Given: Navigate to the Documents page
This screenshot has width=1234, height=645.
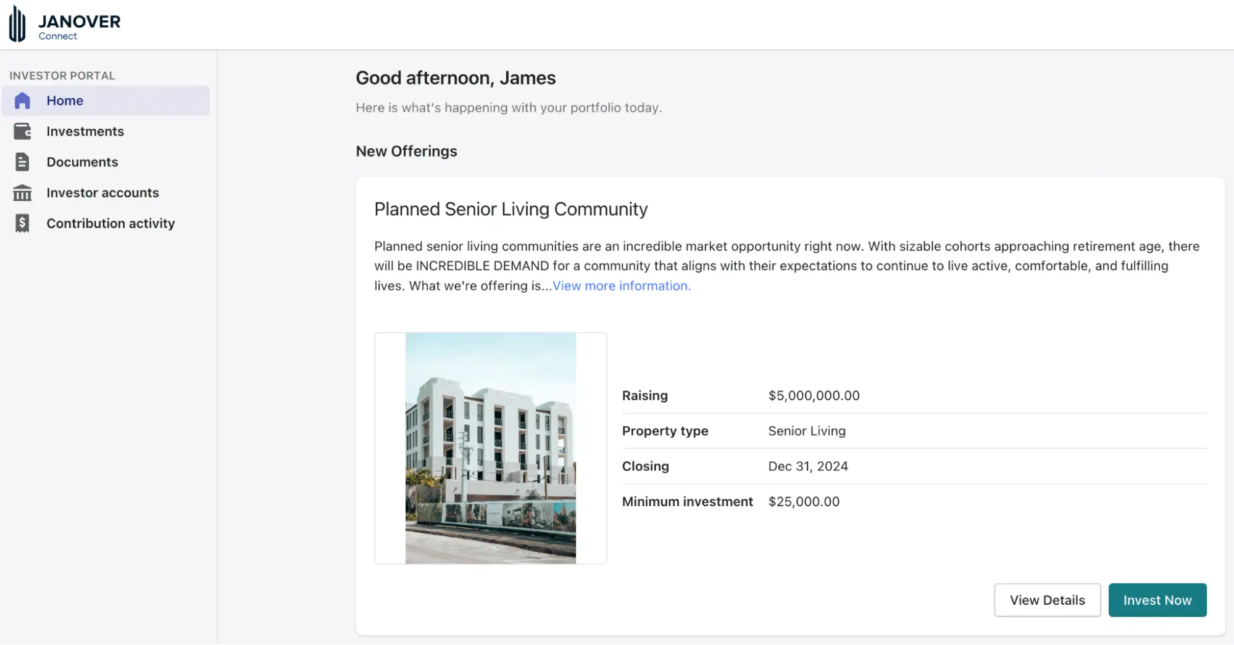Looking at the screenshot, I should coord(82,162).
